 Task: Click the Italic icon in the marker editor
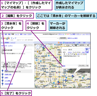click(66, 54)
